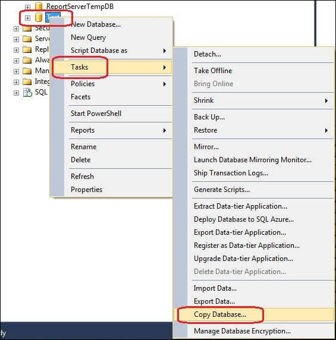Image resolution: width=336 pixels, height=340 pixels.
Task: Choose Refresh from context menu
Action: pyautogui.click(x=111, y=177)
